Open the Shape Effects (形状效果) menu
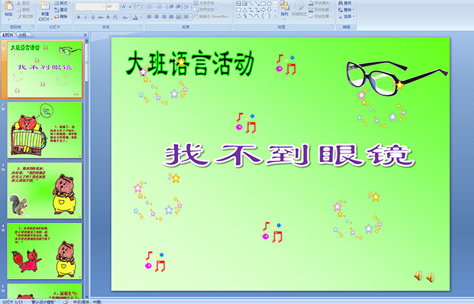The width and height of the screenshot is (474, 304). [320, 16]
